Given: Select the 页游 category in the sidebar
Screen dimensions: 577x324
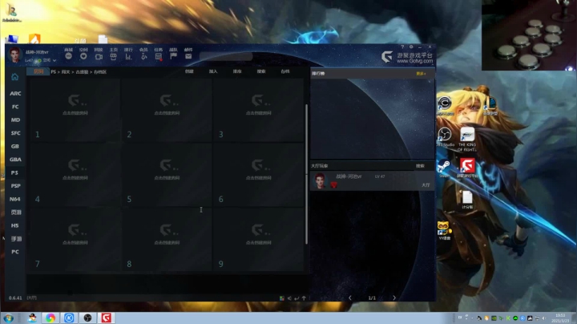Looking at the screenshot, I should pyautogui.click(x=16, y=213).
